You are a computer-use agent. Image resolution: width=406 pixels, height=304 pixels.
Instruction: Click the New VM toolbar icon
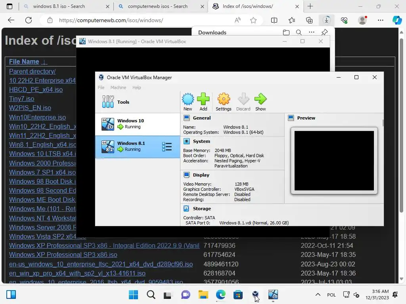tap(188, 102)
